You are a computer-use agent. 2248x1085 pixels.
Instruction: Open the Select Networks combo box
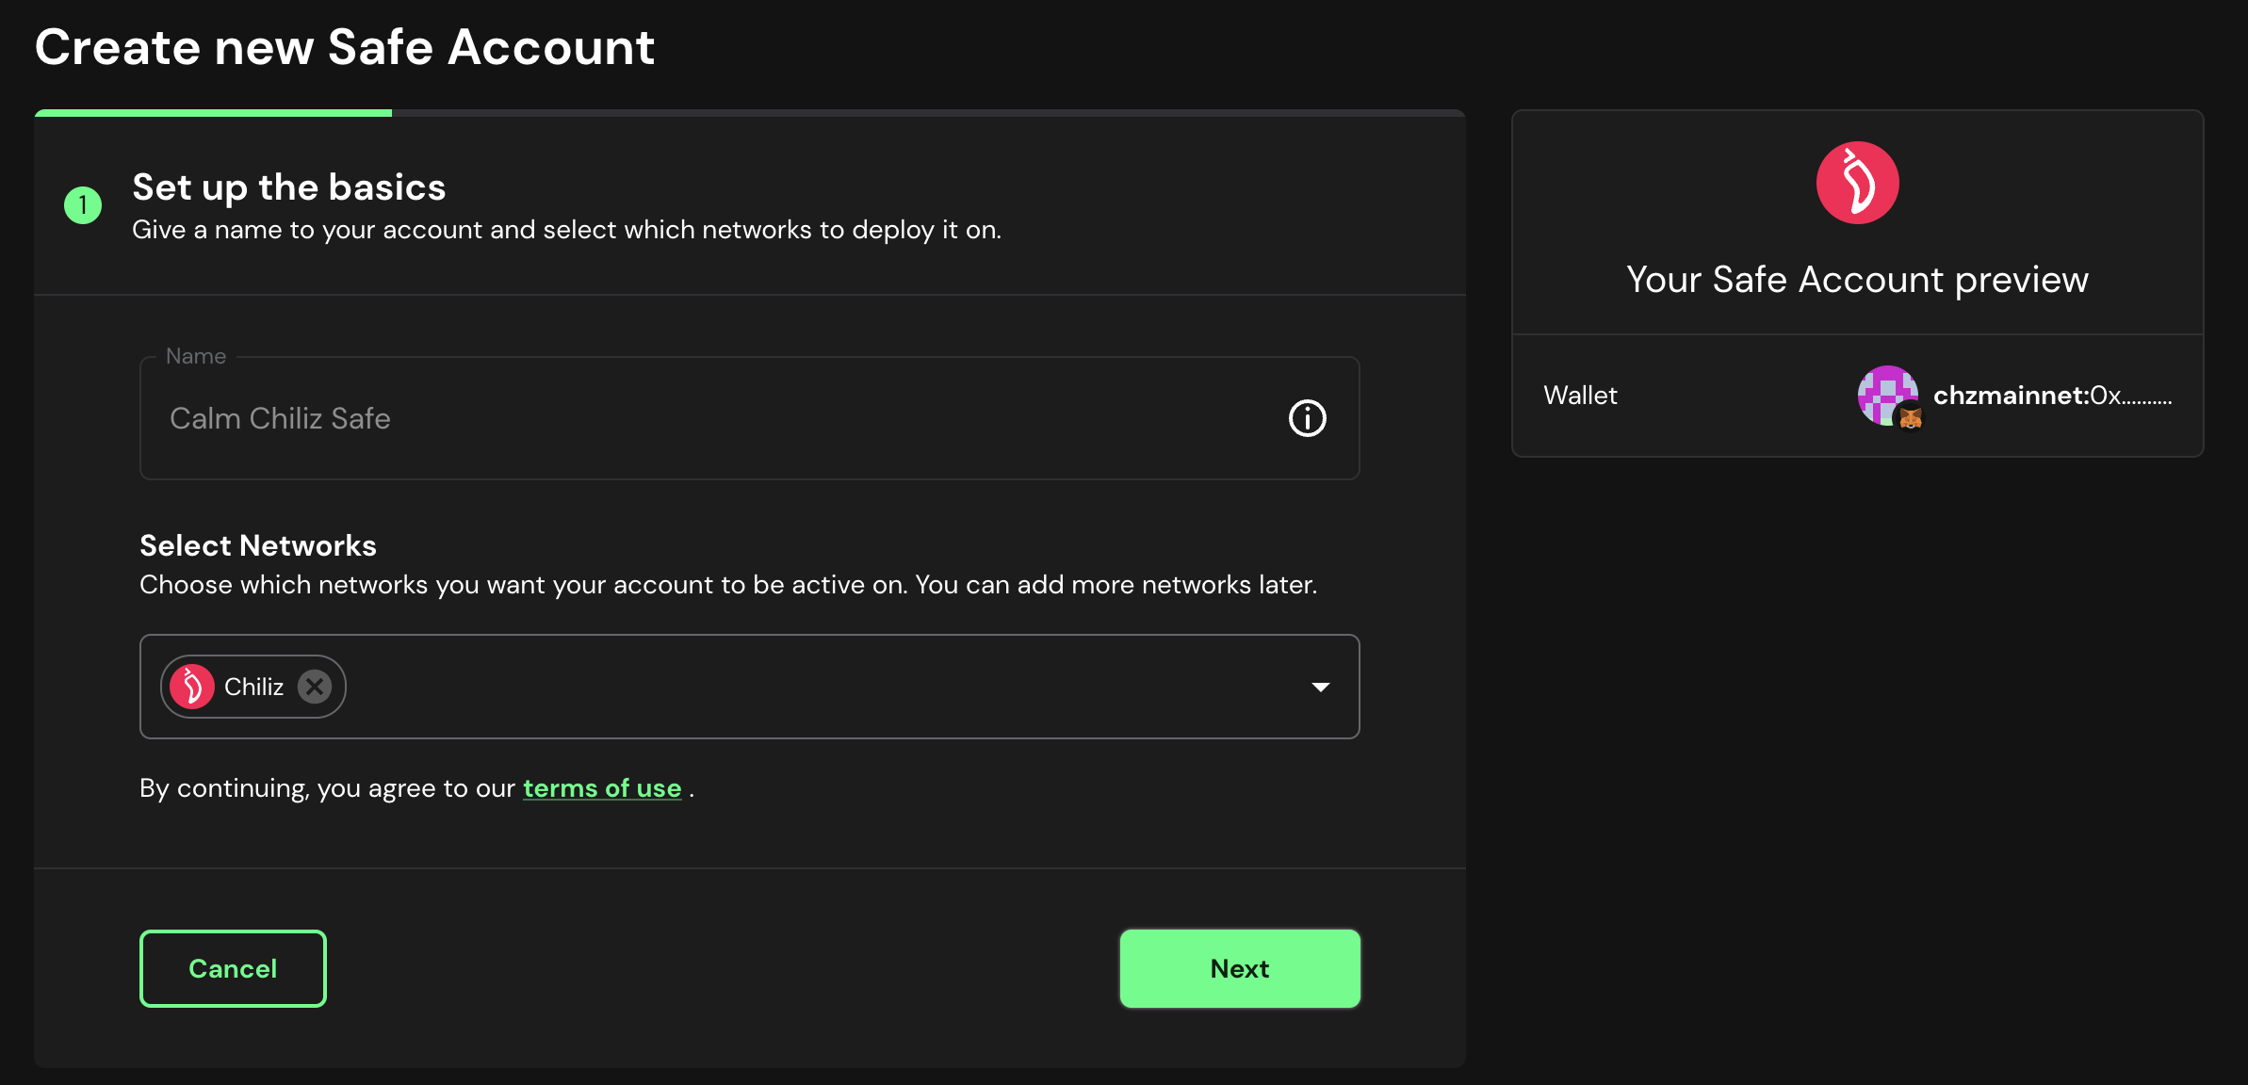point(801,687)
